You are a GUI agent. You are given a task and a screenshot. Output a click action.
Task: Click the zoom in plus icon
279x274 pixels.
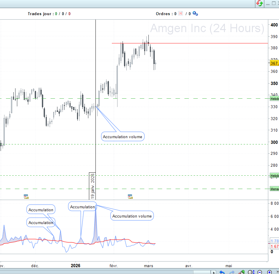click(x=269, y=272)
